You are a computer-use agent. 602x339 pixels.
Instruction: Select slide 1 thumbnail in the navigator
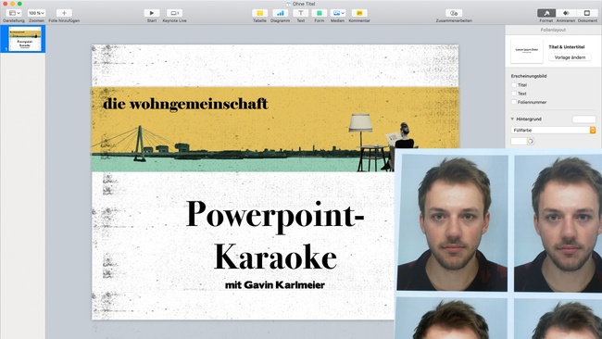[x=25, y=39]
